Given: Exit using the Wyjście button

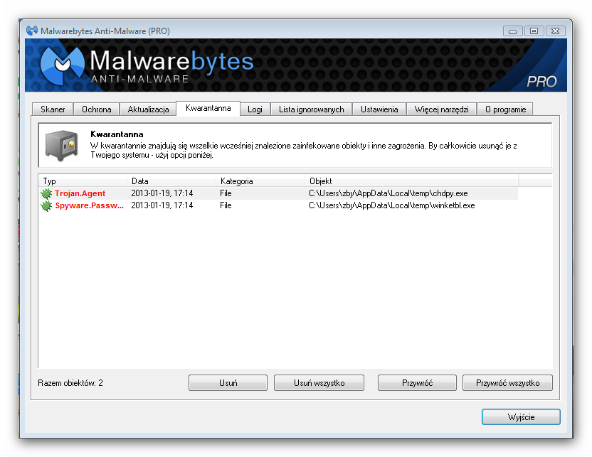Looking at the screenshot, I should tap(521, 417).
